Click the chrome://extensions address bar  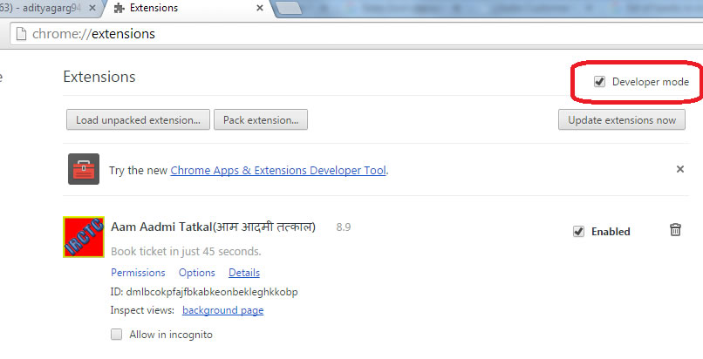tap(349, 35)
